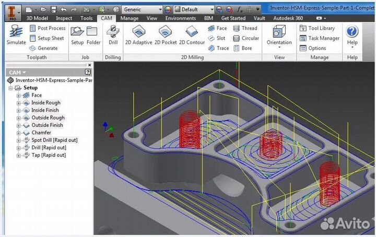Click the XYZ axis triad in viewport
This screenshot has width=376, height=237.
coord(109,129)
